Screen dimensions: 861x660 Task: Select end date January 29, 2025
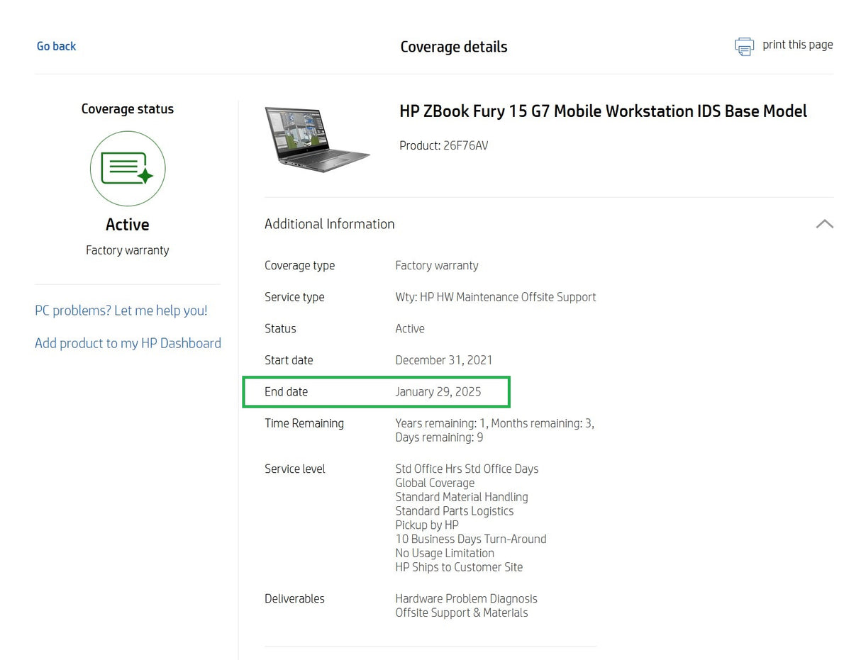[438, 392]
